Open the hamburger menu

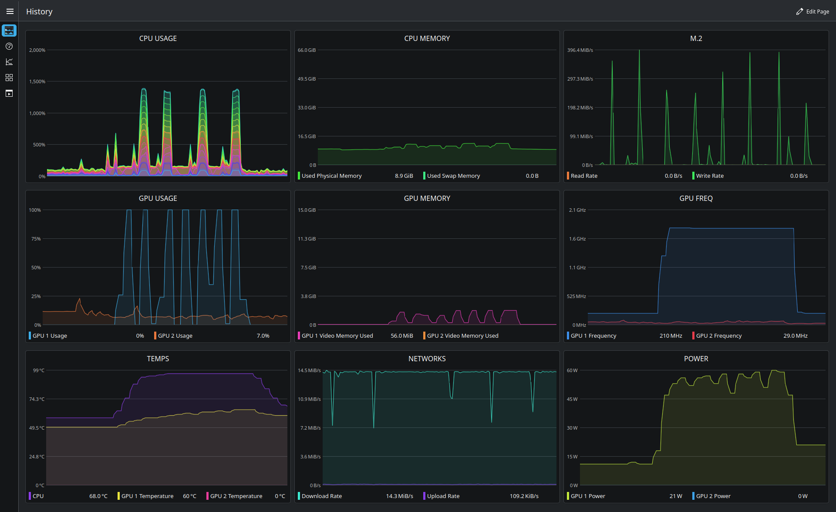[x=10, y=11]
